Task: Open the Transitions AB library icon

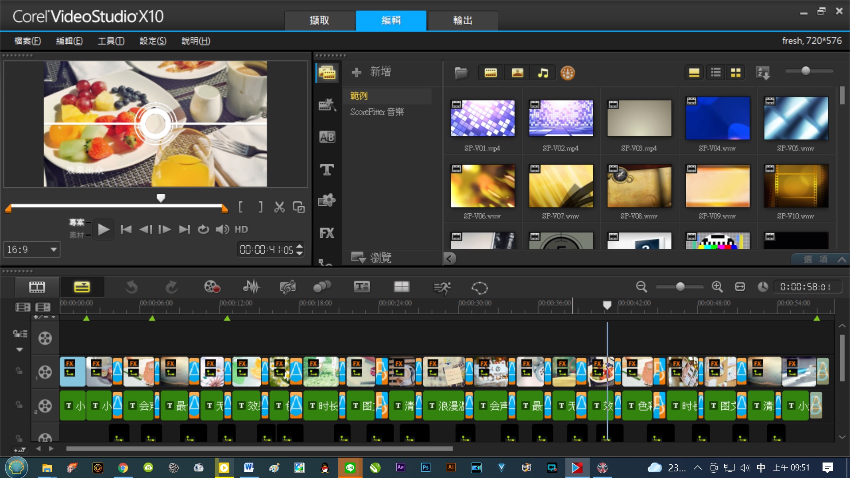Action: click(x=327, y=137)
